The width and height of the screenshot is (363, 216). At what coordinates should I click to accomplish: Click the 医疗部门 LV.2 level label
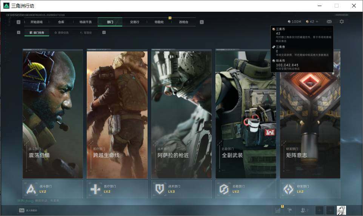(107, 192)
